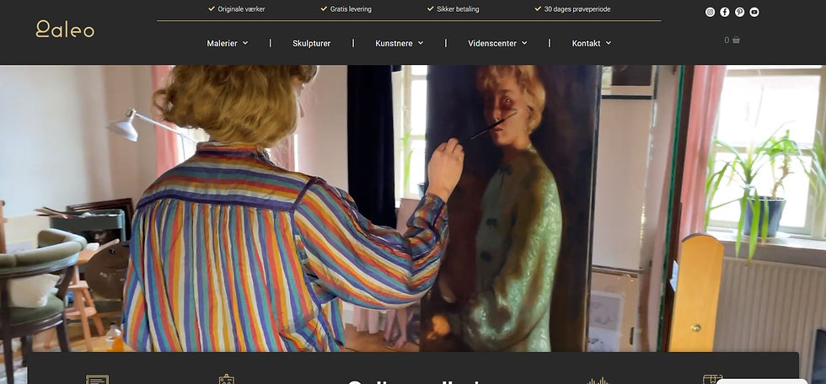Expand the Kontakt menu dropdown
This screenshot has height=384, width=826.
[591, 43]
